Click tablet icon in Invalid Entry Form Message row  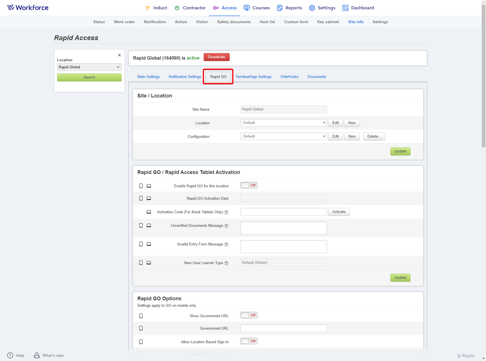pyautogui.click(x=149, y=244)
